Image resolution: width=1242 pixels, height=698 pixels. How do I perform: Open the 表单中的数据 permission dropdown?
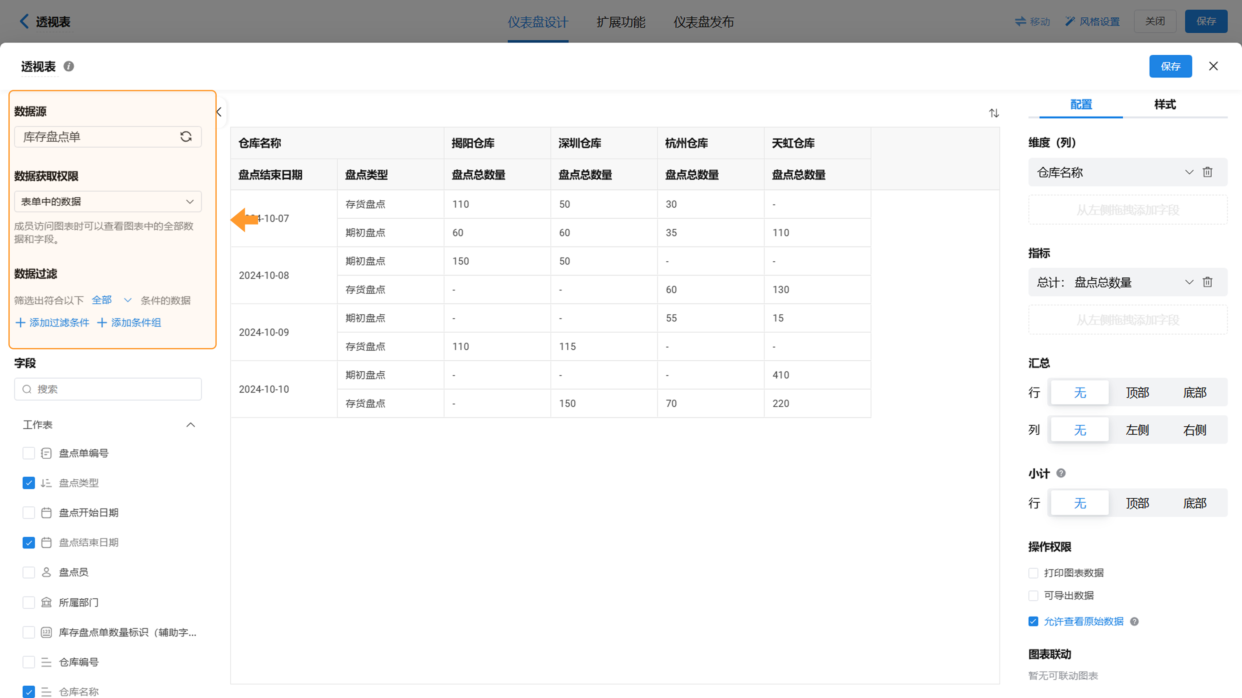point(108,202)
